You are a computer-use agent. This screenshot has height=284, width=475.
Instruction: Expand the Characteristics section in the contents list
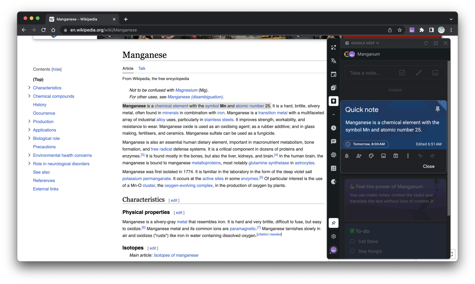(29, 88)
